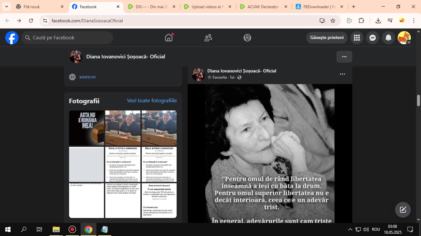Viewport: 421px width, 236px height.
Task: Close the Facebook browser tab
Action: (x=118, y=7)
